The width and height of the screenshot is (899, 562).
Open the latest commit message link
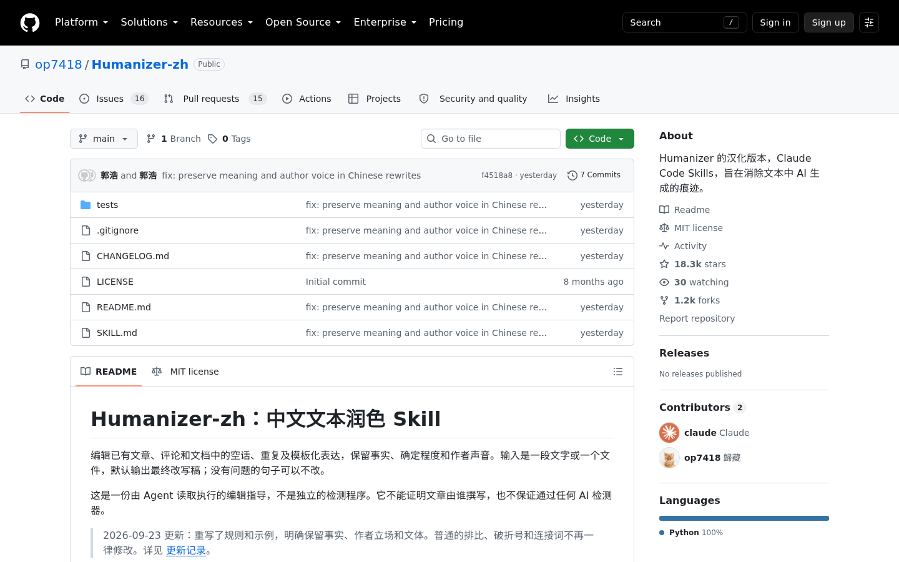coord(292,175)
